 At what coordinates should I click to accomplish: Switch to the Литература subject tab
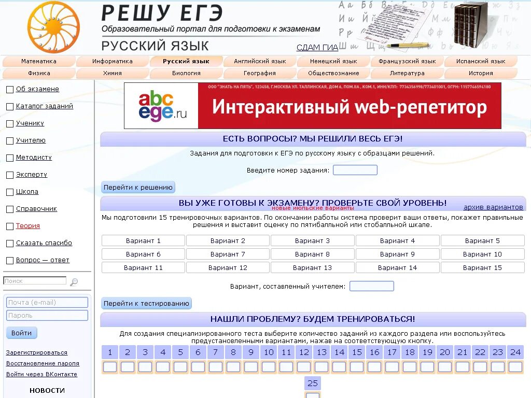[x=407, y=73]
